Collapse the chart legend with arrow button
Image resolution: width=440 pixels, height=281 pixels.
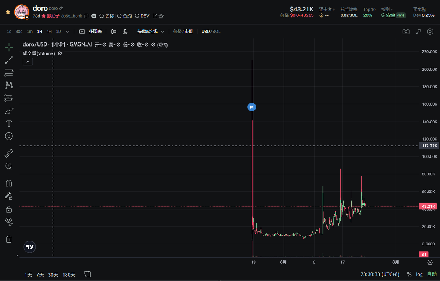click(x=28, y=62)
